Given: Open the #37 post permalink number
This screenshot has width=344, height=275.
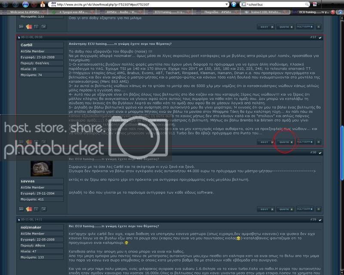Looking at the screenshot, I should (x=313, y=37).
